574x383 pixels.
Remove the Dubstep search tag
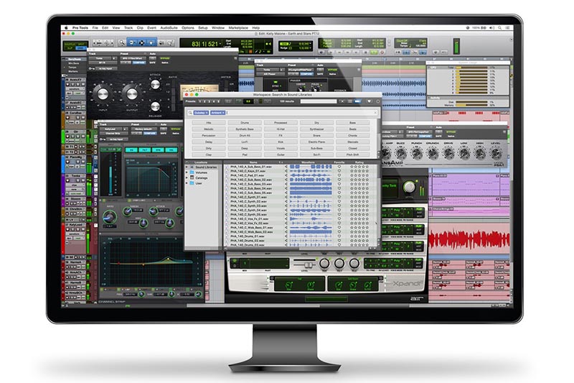click(x=207, y=113)
